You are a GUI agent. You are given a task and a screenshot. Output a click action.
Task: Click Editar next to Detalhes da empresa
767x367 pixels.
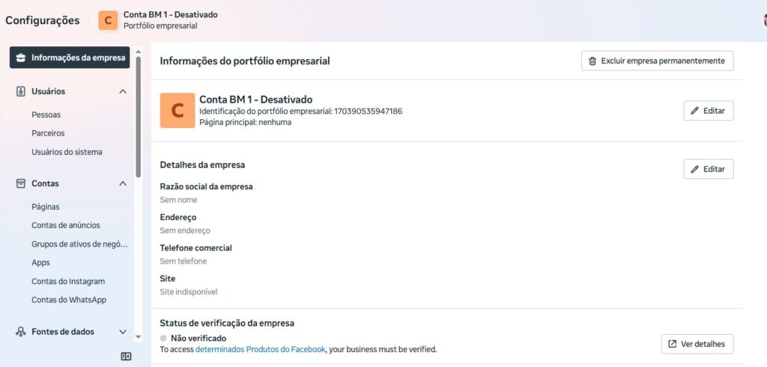pyautogui.click(x=708, y=169)
